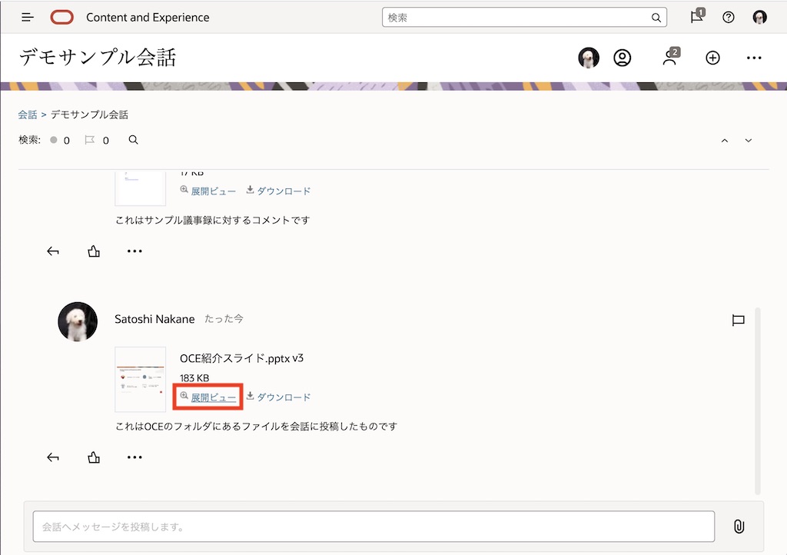This screenshot has height=555, width=787.
Task: Open more actions under Satoshi's message
Action: click(x=134, y=457)
